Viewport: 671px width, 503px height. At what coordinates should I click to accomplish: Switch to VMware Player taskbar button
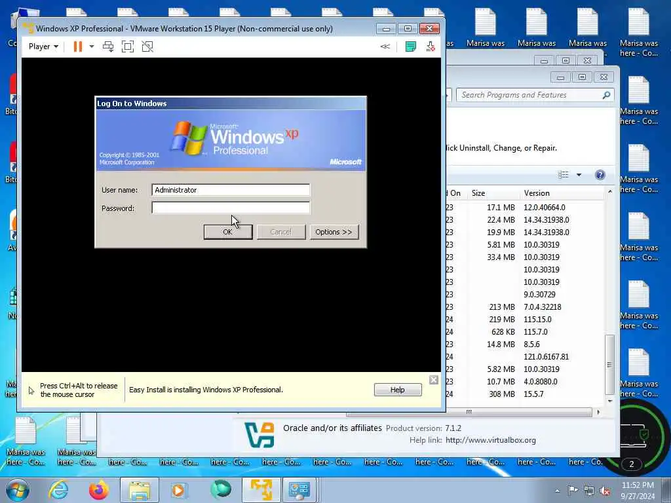[261, 490]
